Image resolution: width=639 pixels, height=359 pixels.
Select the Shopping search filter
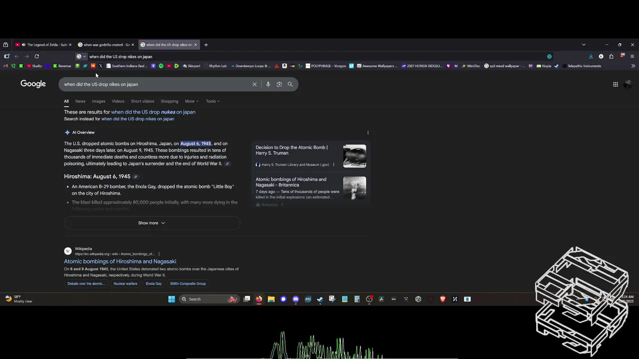click(x=169, y=101)
